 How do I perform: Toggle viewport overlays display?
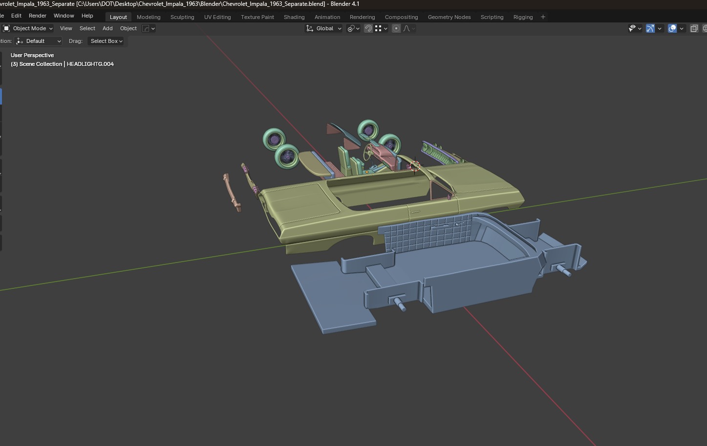pos(672,28)
